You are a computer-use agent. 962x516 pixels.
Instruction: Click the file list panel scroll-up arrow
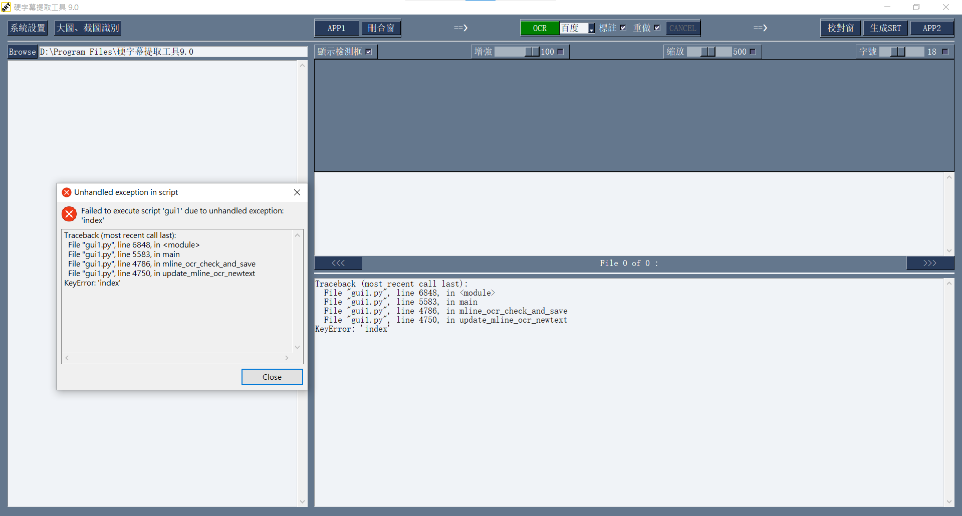point(302,66)
